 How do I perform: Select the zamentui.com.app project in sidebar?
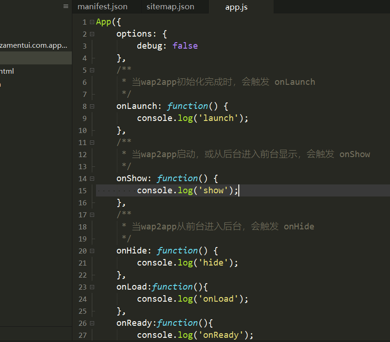pos(34,45)
